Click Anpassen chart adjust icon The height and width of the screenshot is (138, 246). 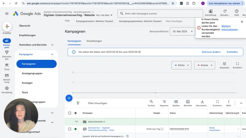click(x=224, y=64)
